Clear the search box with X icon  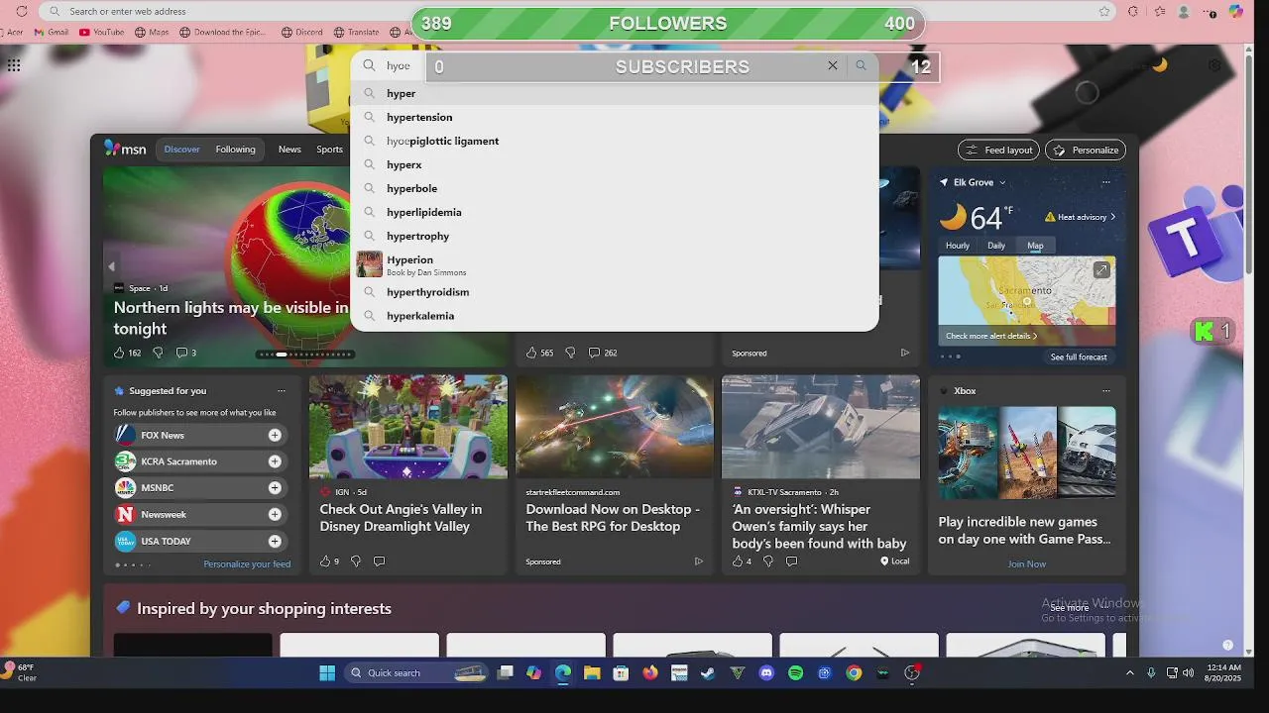(833, 65)
